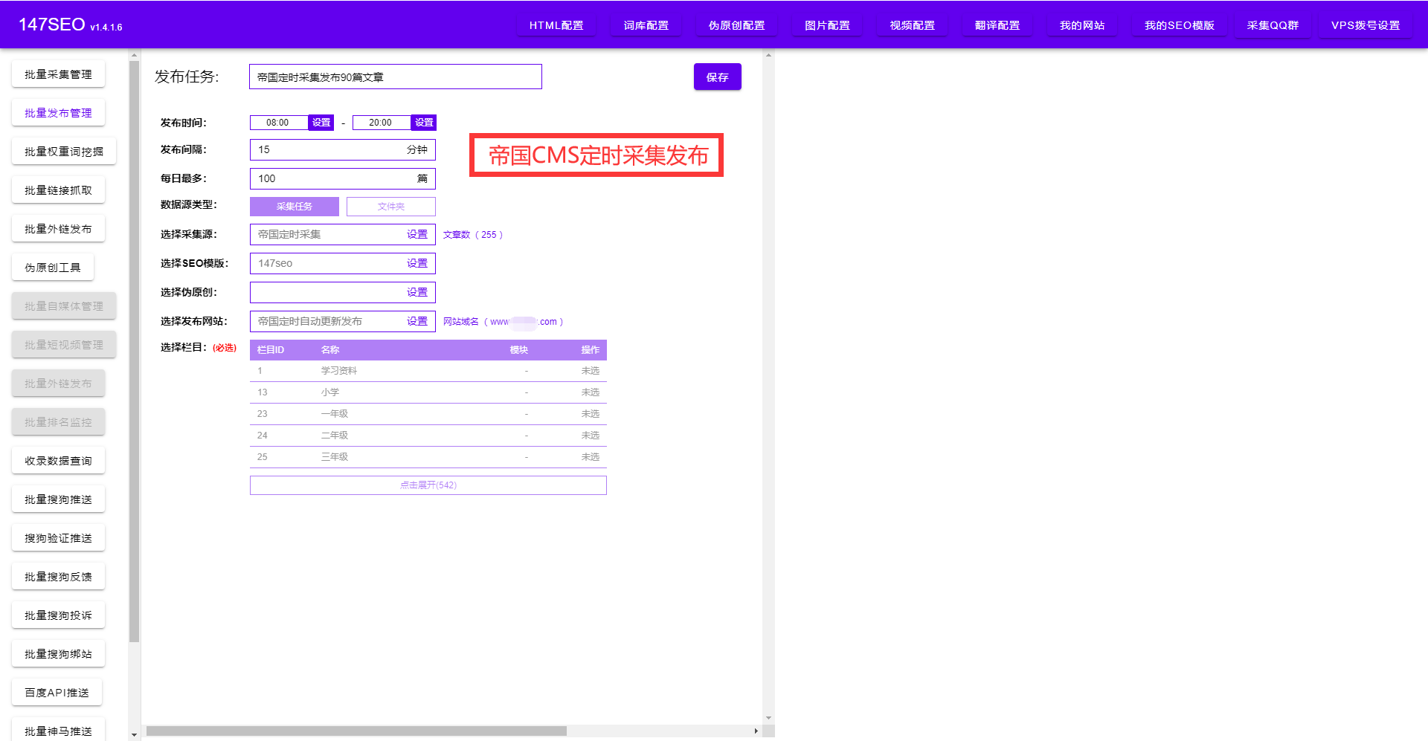Open 批量搜狗推送 in sidebar
Image resolution: width=1428 pixels, height=741 pixels.
(x=58, y=499)
